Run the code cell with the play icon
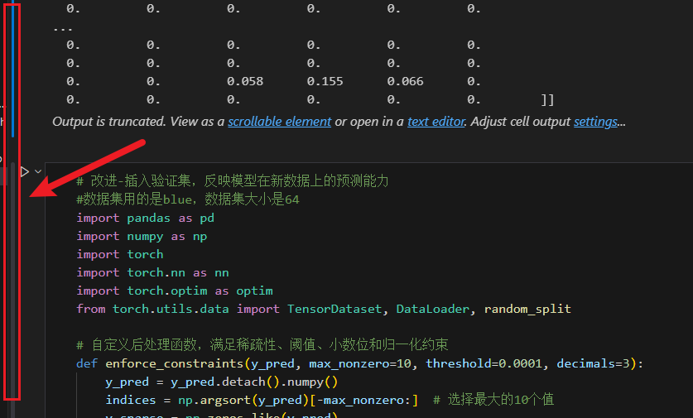693x418 pixels. point(25,171)
